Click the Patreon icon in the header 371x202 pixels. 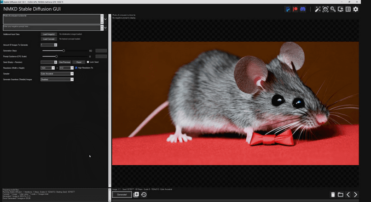point(295,9)
